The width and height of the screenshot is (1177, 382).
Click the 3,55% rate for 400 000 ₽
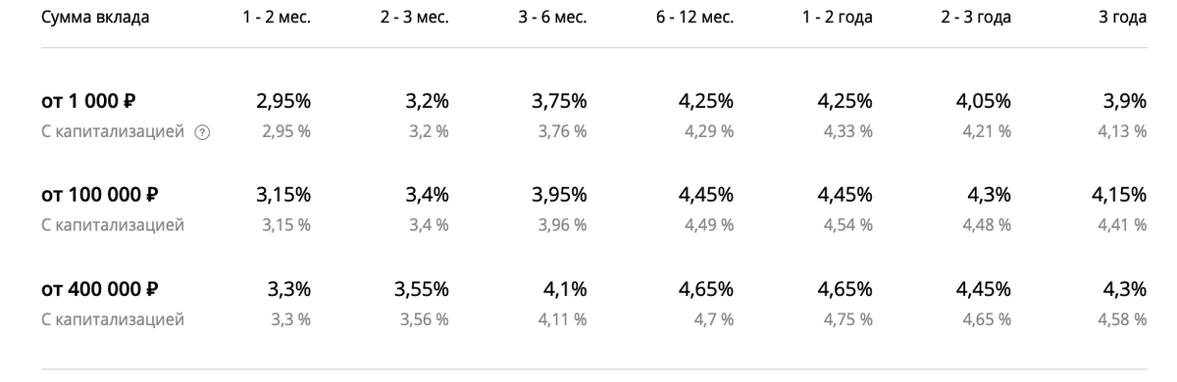[422, 289]
